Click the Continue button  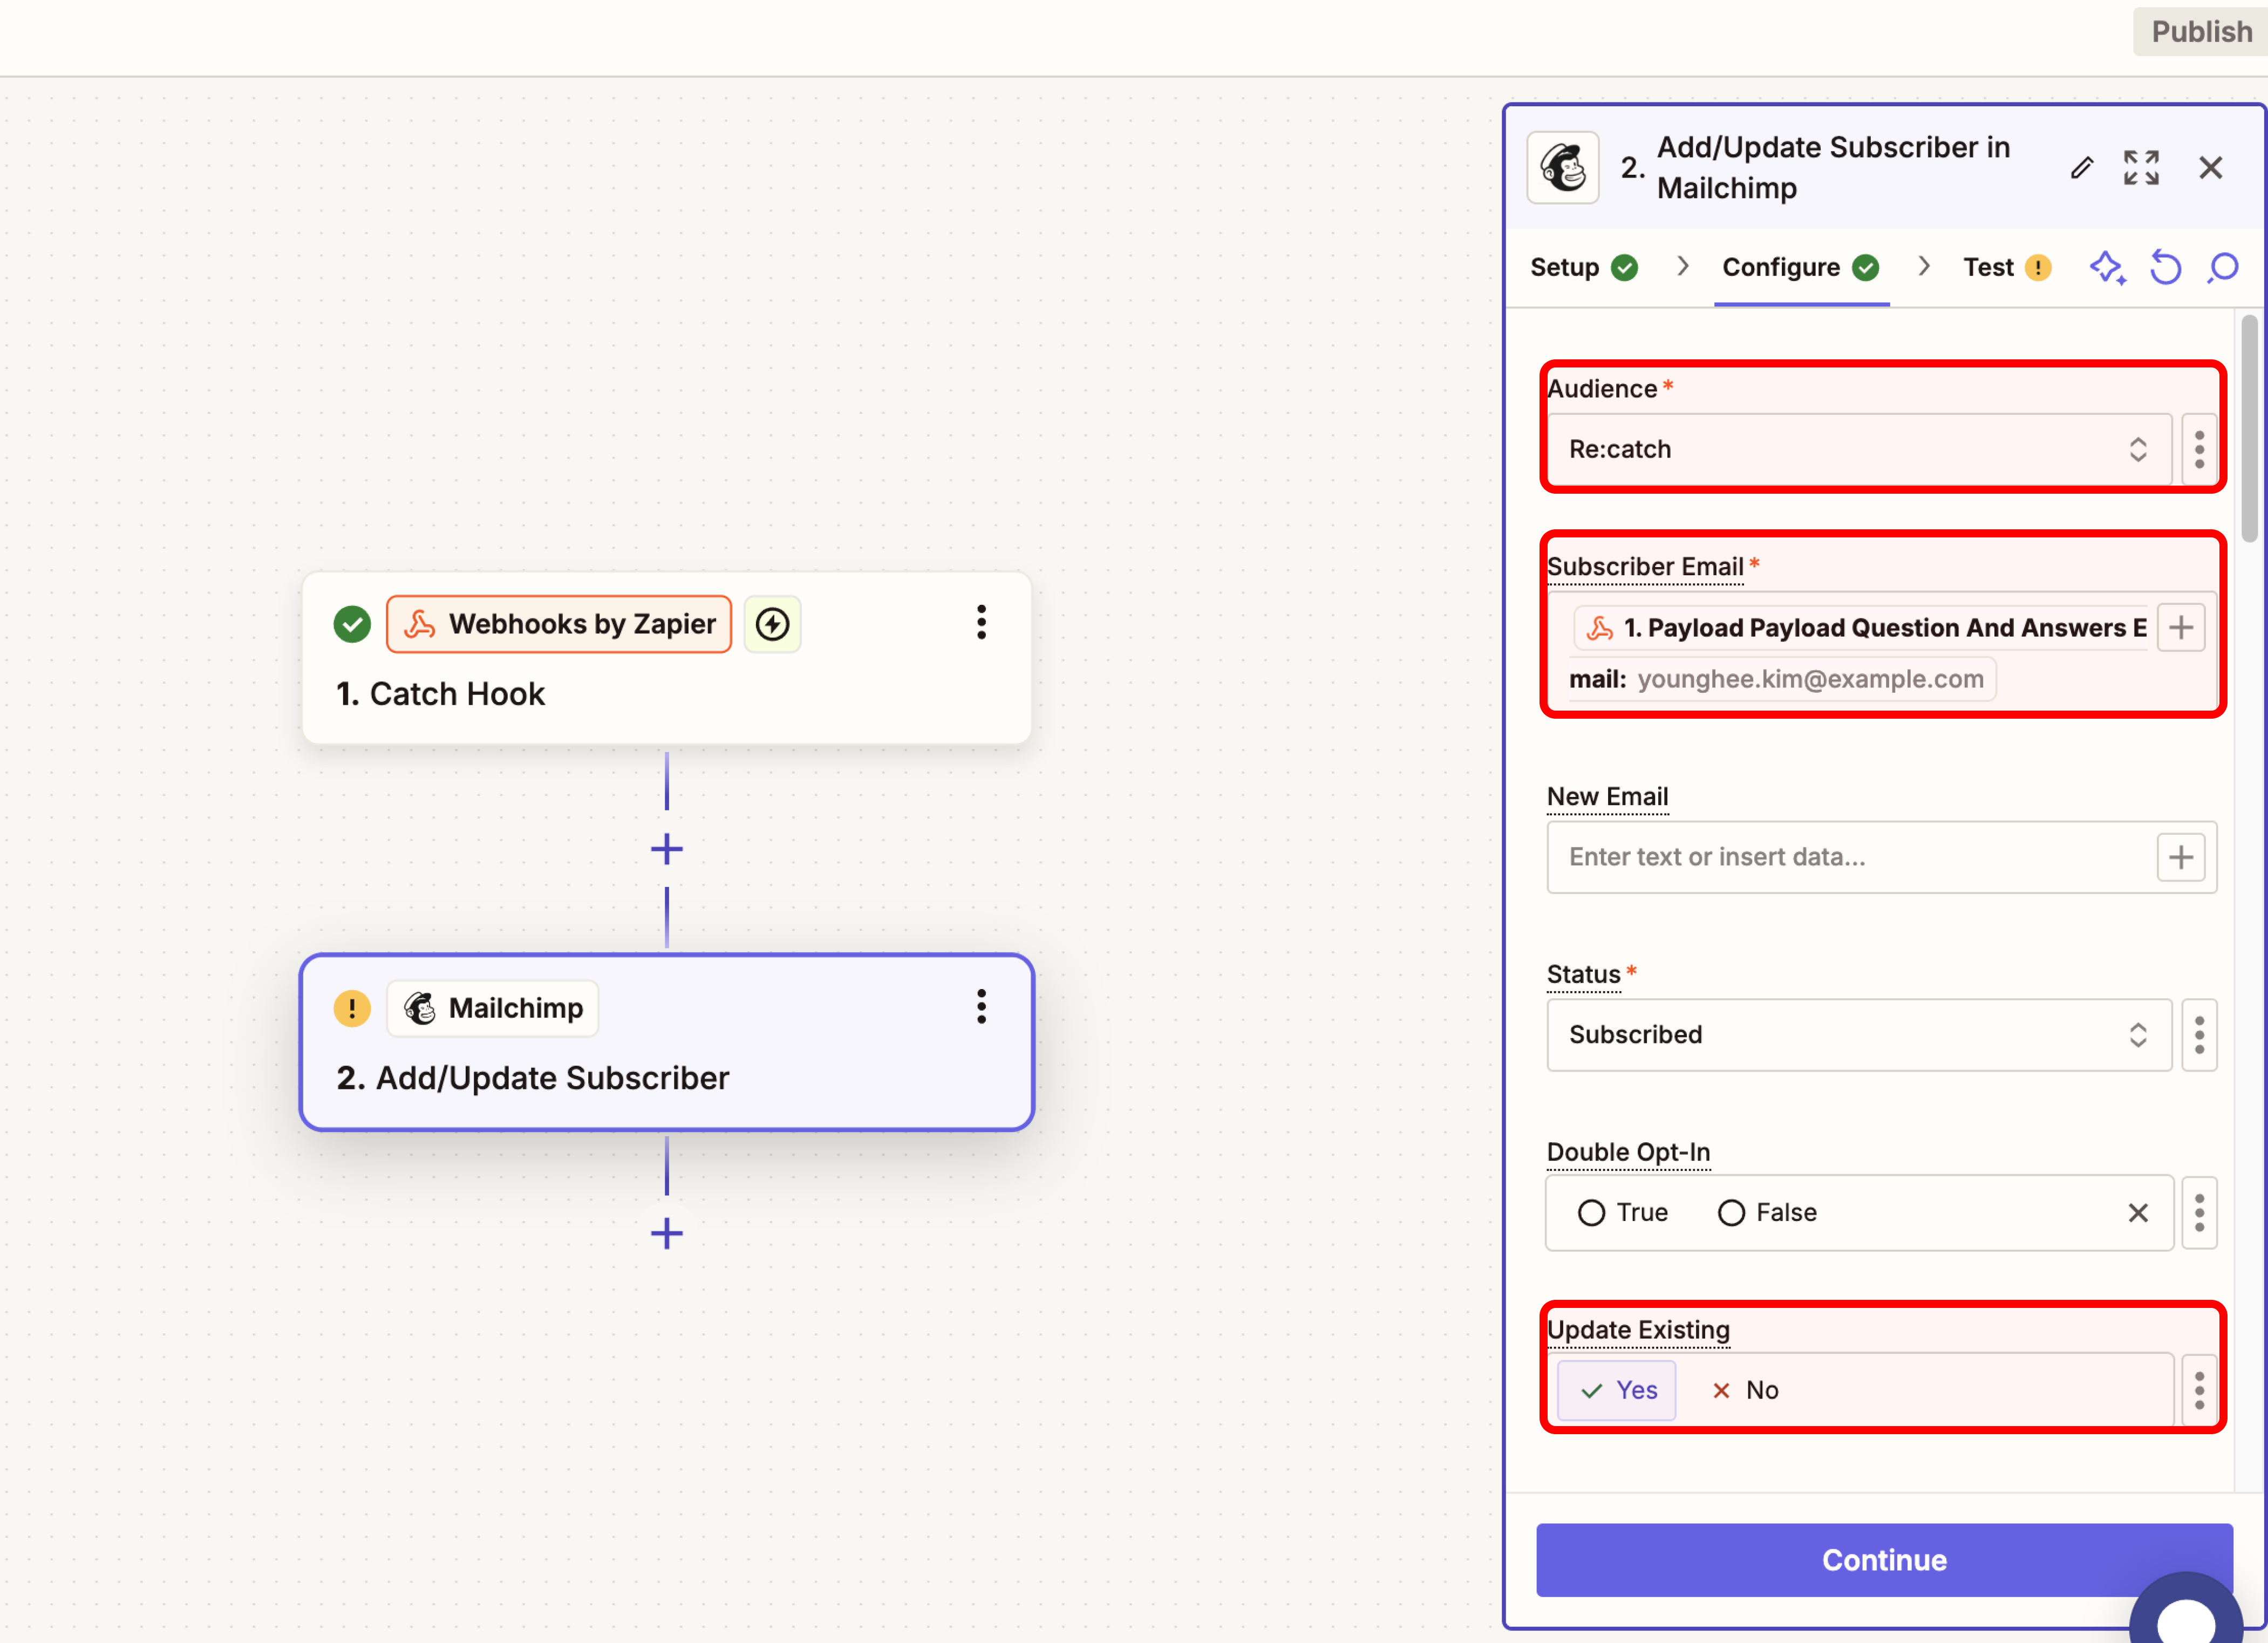[x=1883, y=1559]
